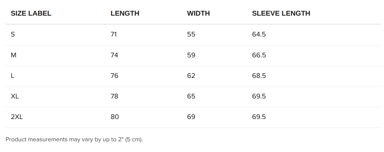
Task: Click width value 55 for size S
Action: click(x=191, y=34)
